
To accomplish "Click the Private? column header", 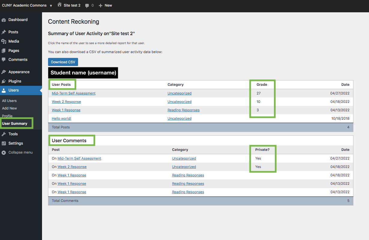I will (262, 150).
